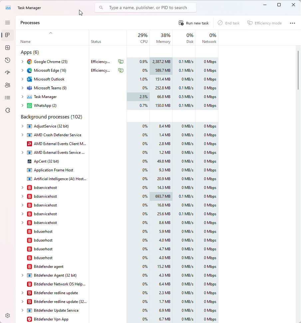Click the 2.5% CPU cell
This screenshot has height=323, width=301.
(138, 97)
